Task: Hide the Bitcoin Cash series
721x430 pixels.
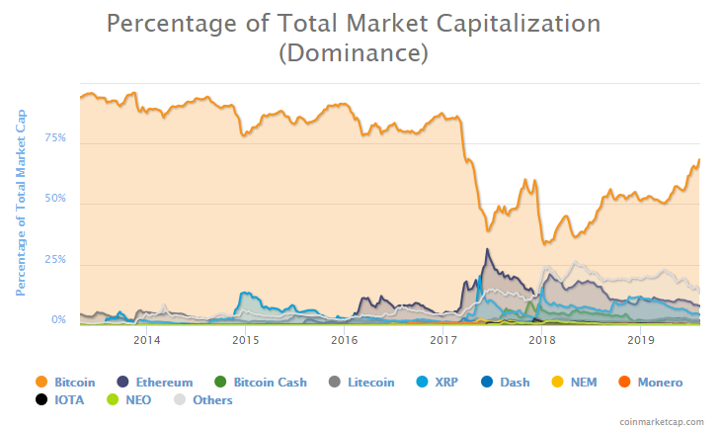Action: click(270, 383)
